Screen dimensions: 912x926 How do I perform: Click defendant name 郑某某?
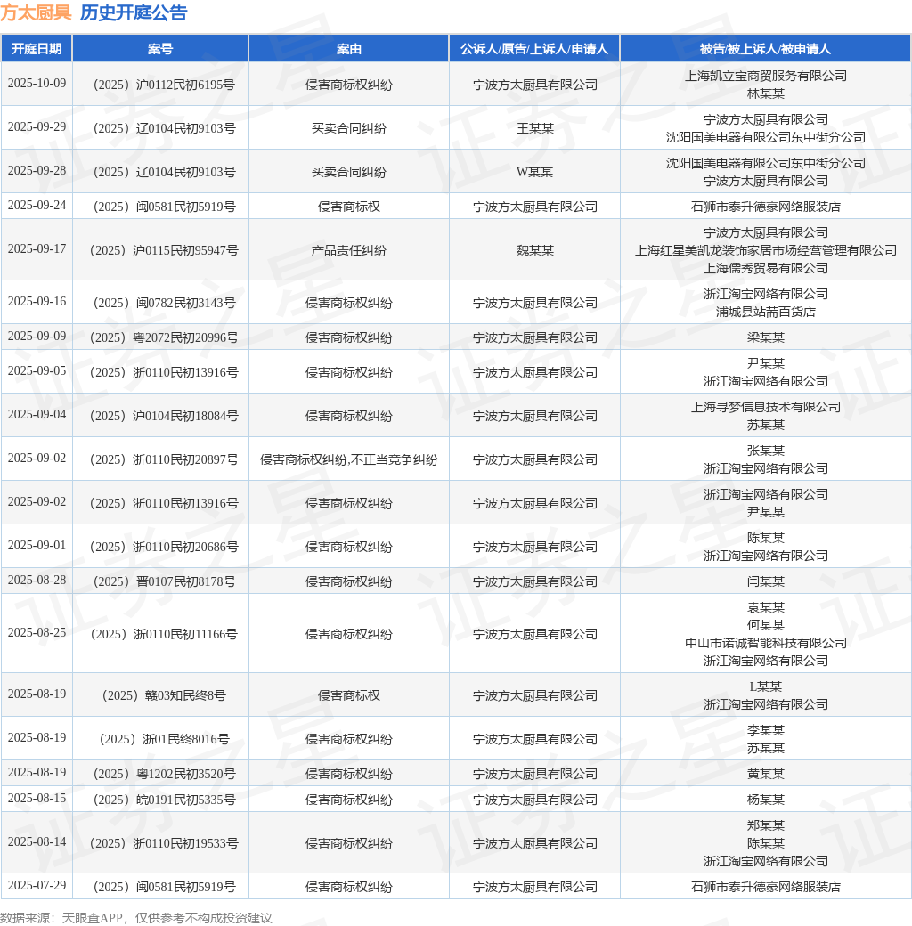pos(766,825)
